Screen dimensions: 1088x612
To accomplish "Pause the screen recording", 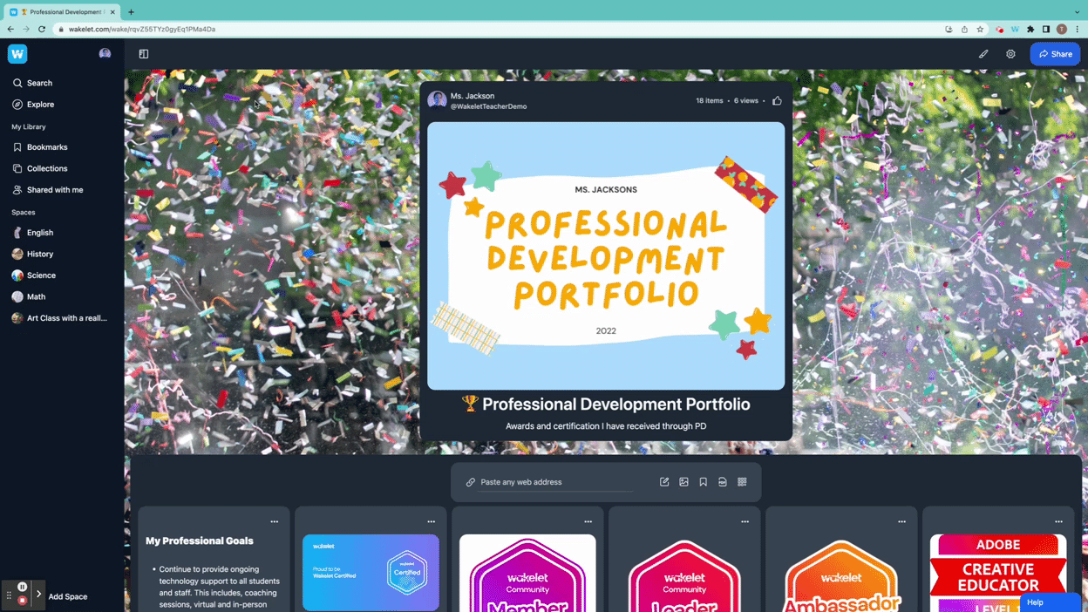I will click(23, 587).
